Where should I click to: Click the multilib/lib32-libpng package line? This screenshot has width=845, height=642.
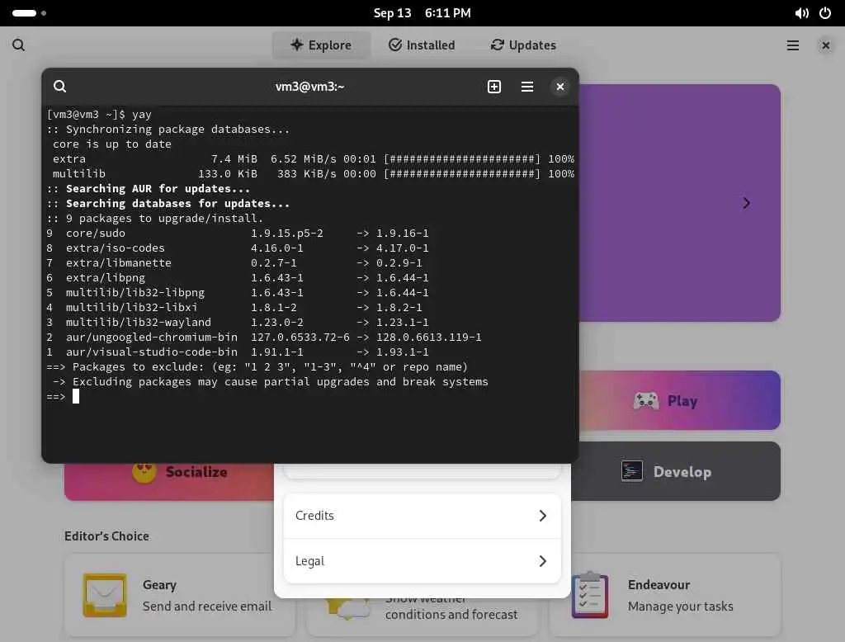click(238, 293)
